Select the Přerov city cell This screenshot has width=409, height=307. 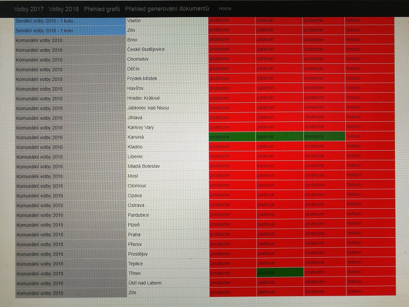tap(168, 244)
